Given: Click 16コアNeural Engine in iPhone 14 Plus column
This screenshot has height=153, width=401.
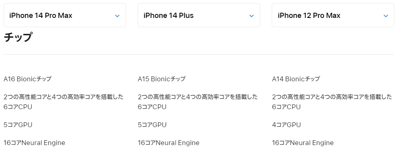Looking at the screenshot, I should point(168,143).
